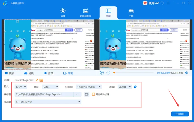Select the 分屏 split-screen tab

(108, 13)
